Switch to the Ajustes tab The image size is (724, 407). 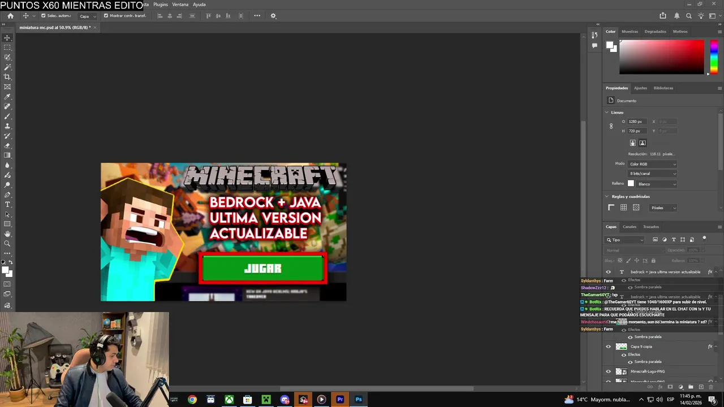pyautogui.click(x=640, y=88)
